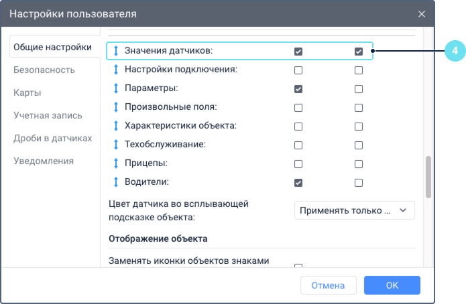Screen dimensions: 466x304
Task: Open the Безопасность settings tab
Action: click(x=44, y=70)
